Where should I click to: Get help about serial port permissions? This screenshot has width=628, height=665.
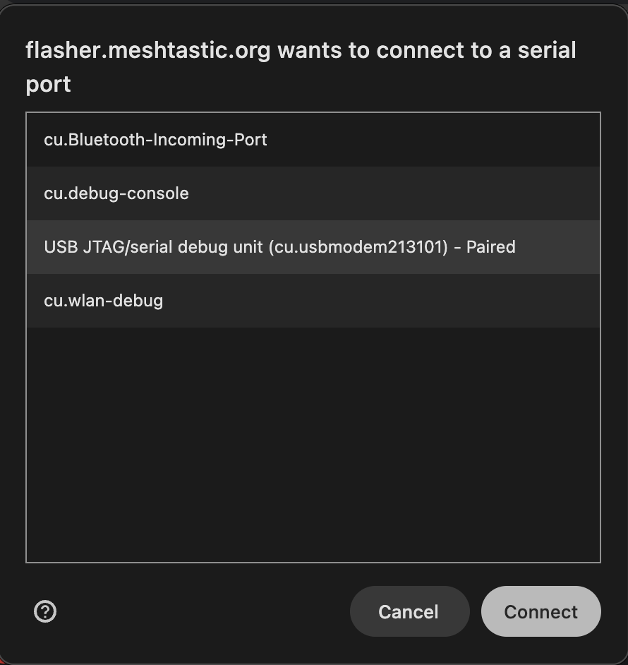[45, 611]
